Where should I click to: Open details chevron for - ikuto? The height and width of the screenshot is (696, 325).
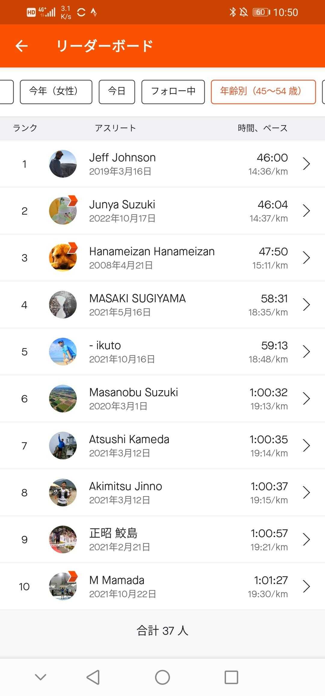pyautogui.click(x=306, y=352)
